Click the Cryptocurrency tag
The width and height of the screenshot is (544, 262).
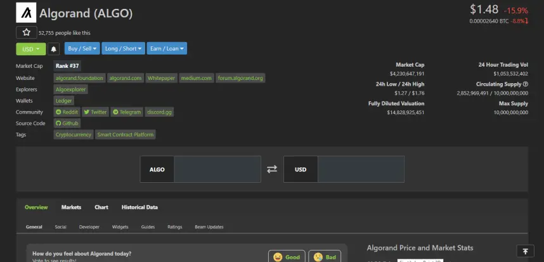pyautogui.click(x=74, y=134)
